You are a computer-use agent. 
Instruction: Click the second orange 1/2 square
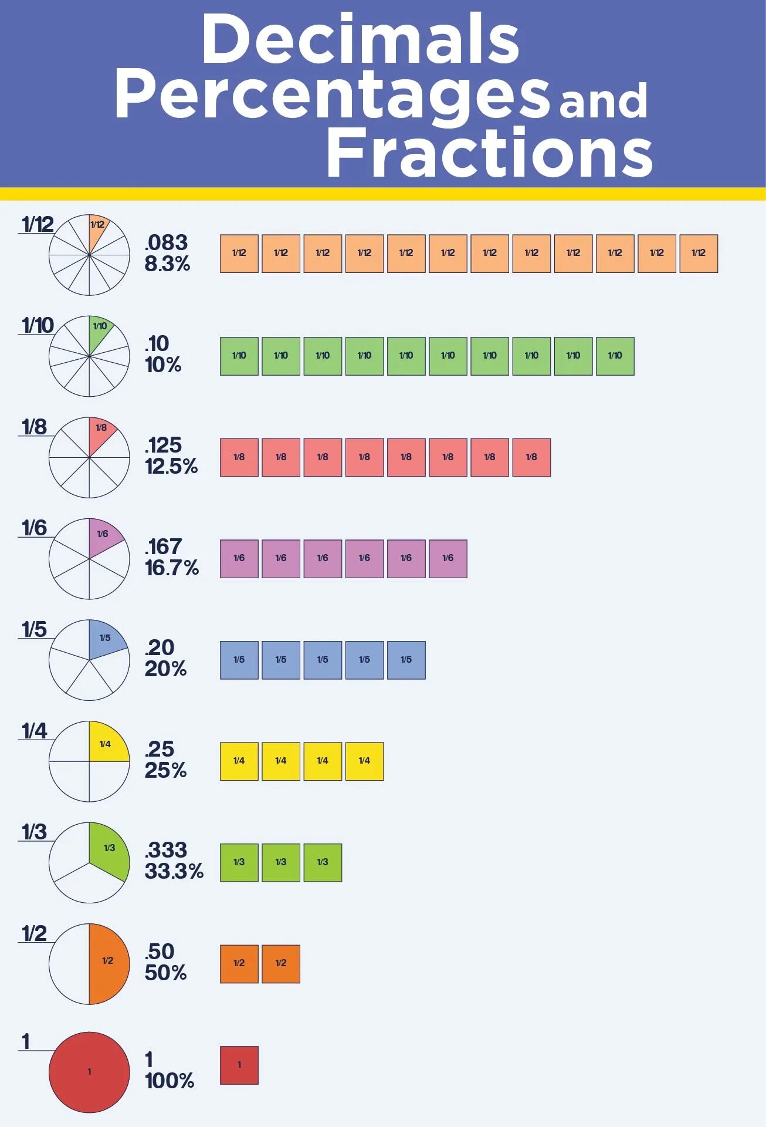pos(281,964)
